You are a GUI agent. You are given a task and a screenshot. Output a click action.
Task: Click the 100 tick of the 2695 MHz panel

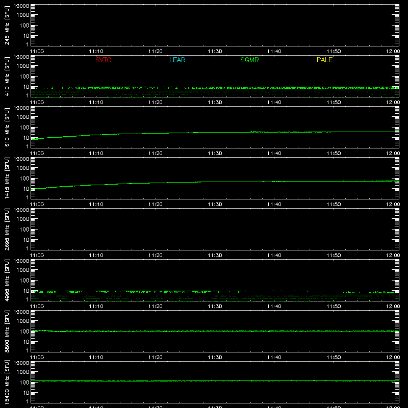[x=24, y=229]
